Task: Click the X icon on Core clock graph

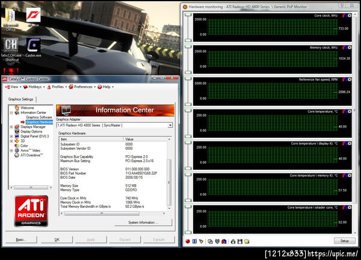Action: [x=350, y=16]
